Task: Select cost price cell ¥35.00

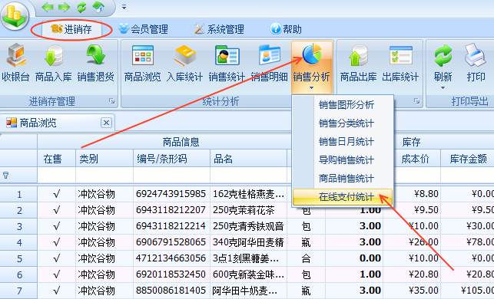Action: pos(412,291)
